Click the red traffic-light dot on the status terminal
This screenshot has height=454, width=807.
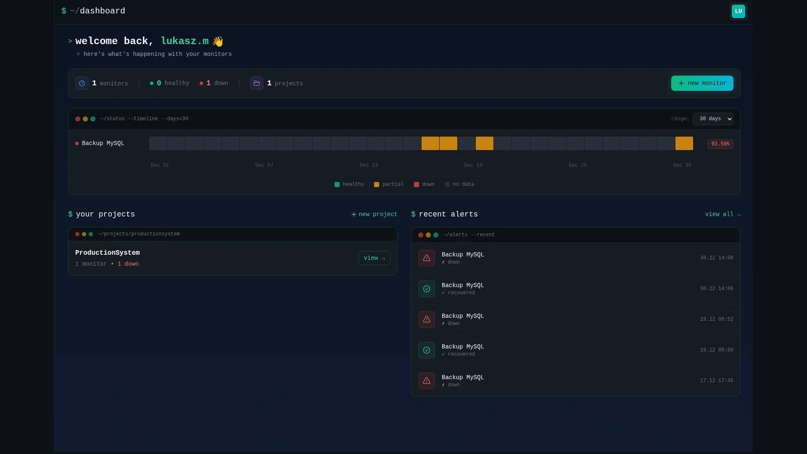coord(77,119)
